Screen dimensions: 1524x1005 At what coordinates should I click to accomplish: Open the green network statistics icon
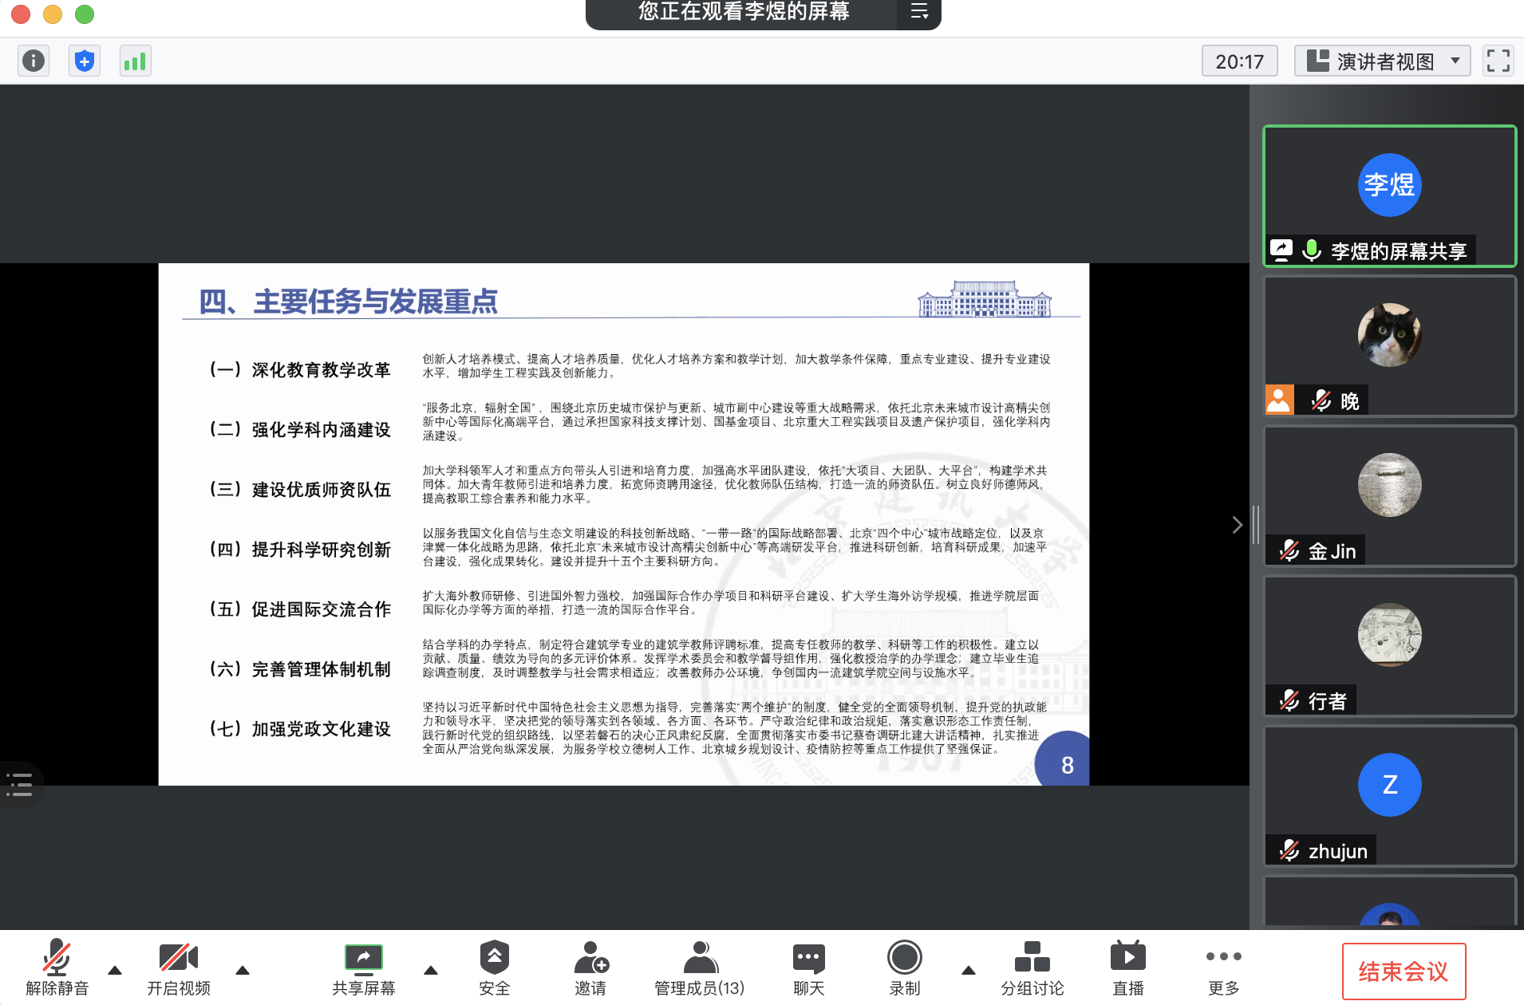tap(135, 61)
